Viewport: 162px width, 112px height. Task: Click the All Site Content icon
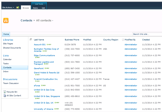coord(5,96)
